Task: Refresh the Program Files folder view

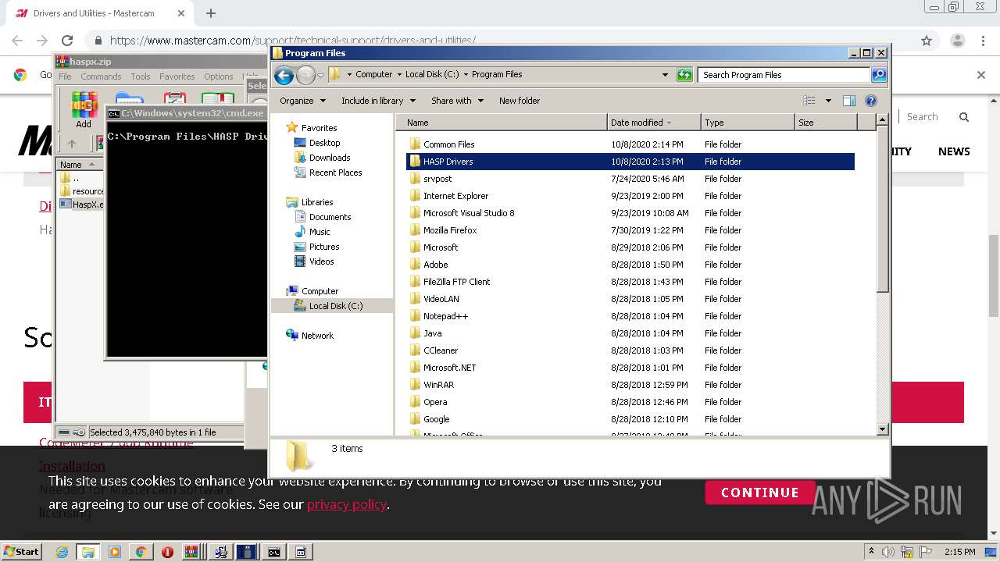Action: point(684,75)
